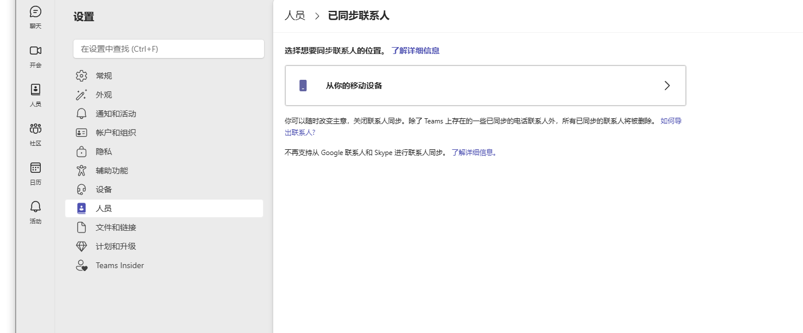Open the 活动 activity bell icon
Viewport: 803px width, 333px height.
pyautogui.click(x=36, y=206)
